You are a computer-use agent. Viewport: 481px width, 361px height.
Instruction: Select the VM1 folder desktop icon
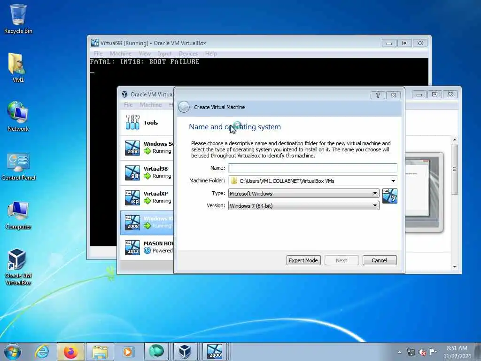click(18, 68)
